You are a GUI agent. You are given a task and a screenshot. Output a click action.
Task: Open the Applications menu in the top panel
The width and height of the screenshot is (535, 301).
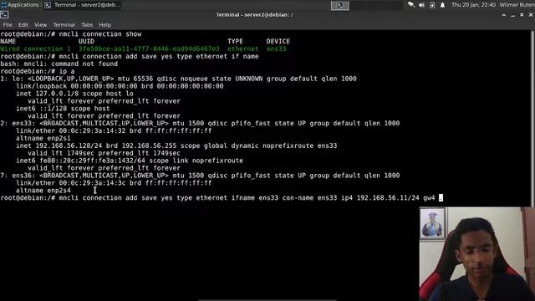20,5
